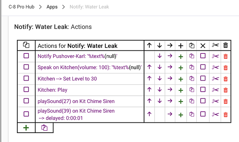Click header trash icon to delete selected
This screenshot has height=142, width=239.
tap(225, 45)
